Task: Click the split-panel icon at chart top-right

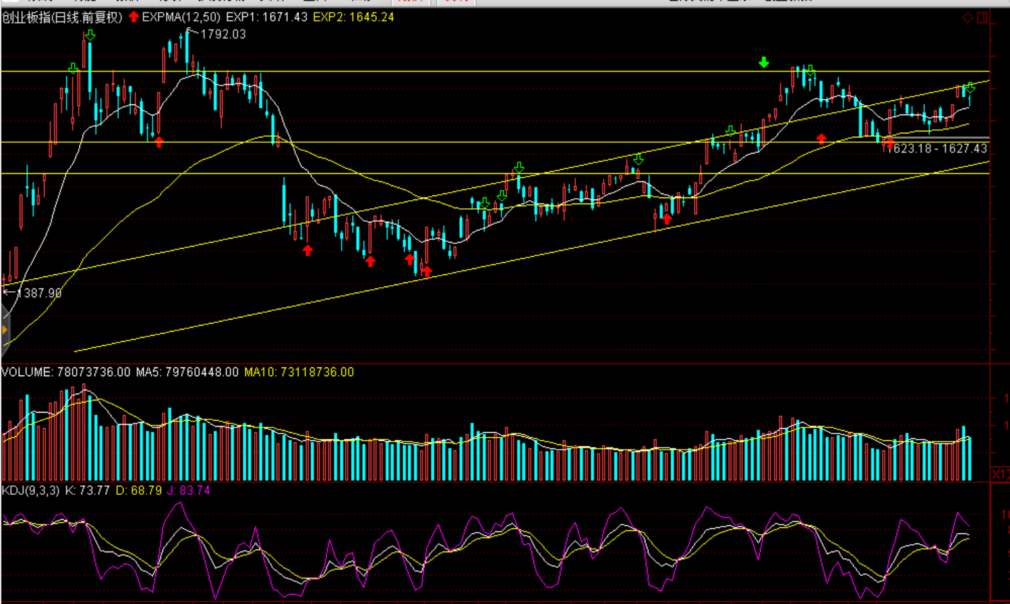Action: pos(982,18)
